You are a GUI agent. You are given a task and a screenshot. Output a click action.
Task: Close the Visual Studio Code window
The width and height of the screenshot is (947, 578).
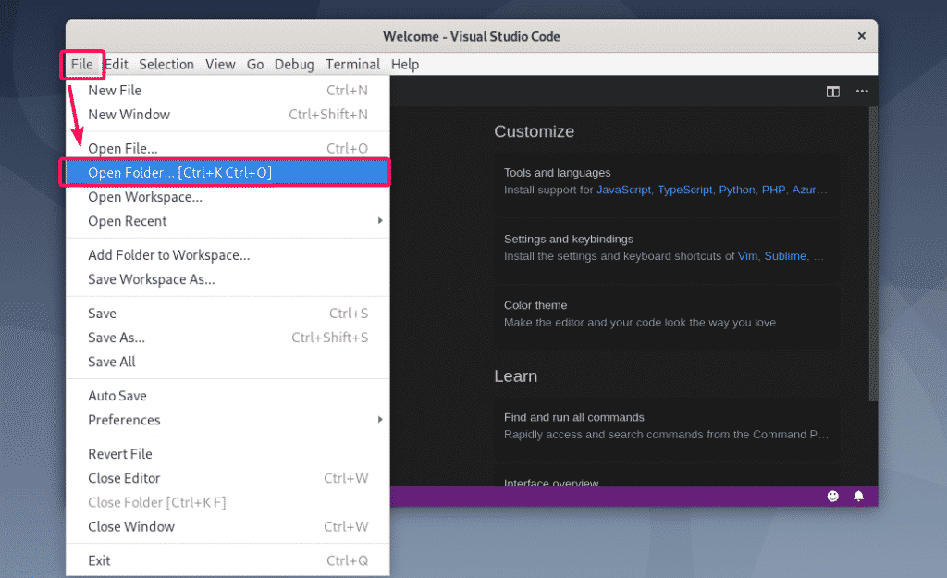(861, 36)
